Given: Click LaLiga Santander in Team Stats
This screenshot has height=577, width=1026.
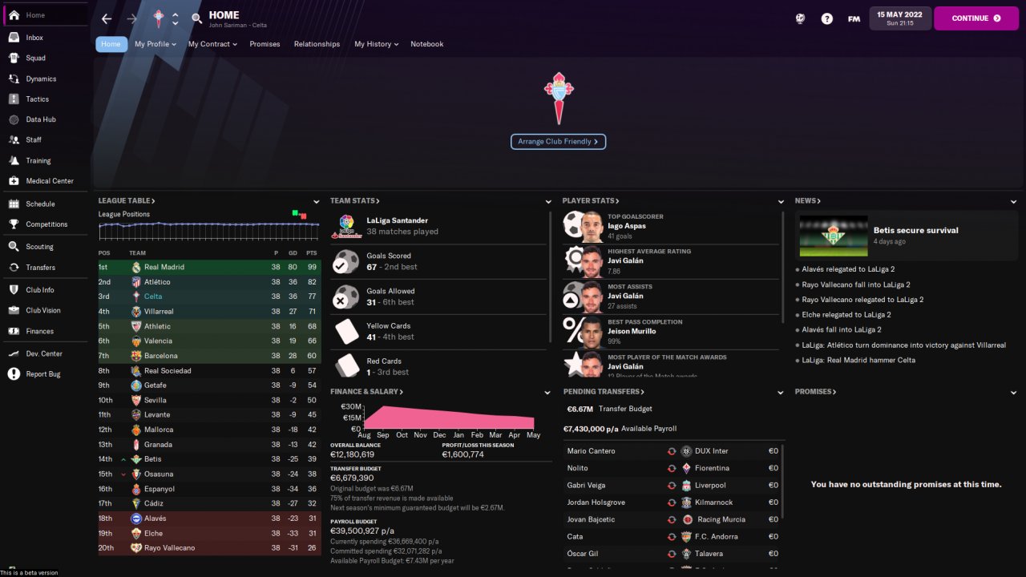Looking at the screenshot, I should 398,220.
